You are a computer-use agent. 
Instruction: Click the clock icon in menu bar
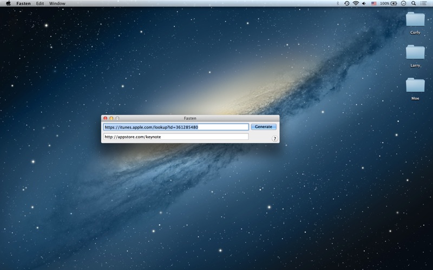[403, 3]
